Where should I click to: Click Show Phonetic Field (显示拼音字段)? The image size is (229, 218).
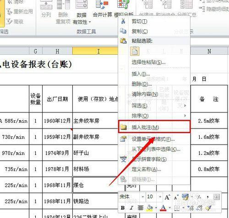coord(154,159)
